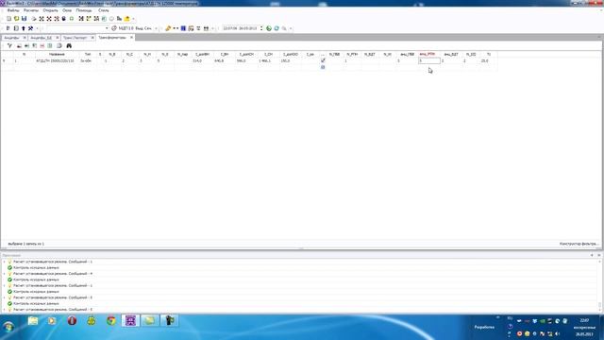Click the blue refresh icon beside the date field
This screenshot has width=604, height=340.
pyautogui.click(x=277, y=28)
